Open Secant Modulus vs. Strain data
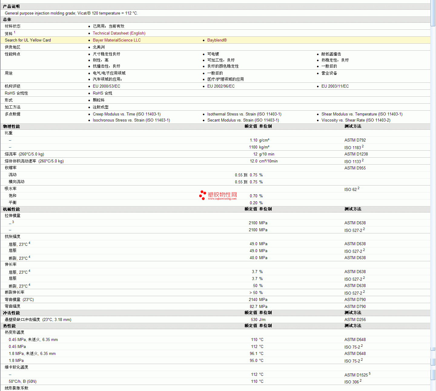The width and height of the screenshot is (436, 391). click(x=243, y=120)
